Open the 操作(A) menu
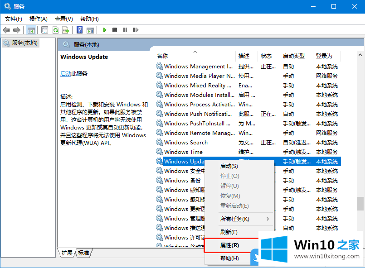365x268 pixels. [39, 19]
